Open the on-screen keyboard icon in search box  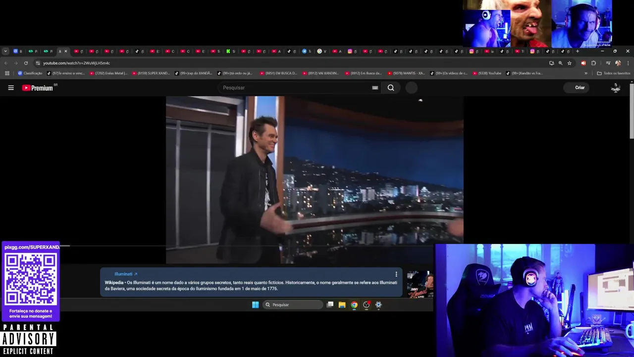[x=375, y=88]
